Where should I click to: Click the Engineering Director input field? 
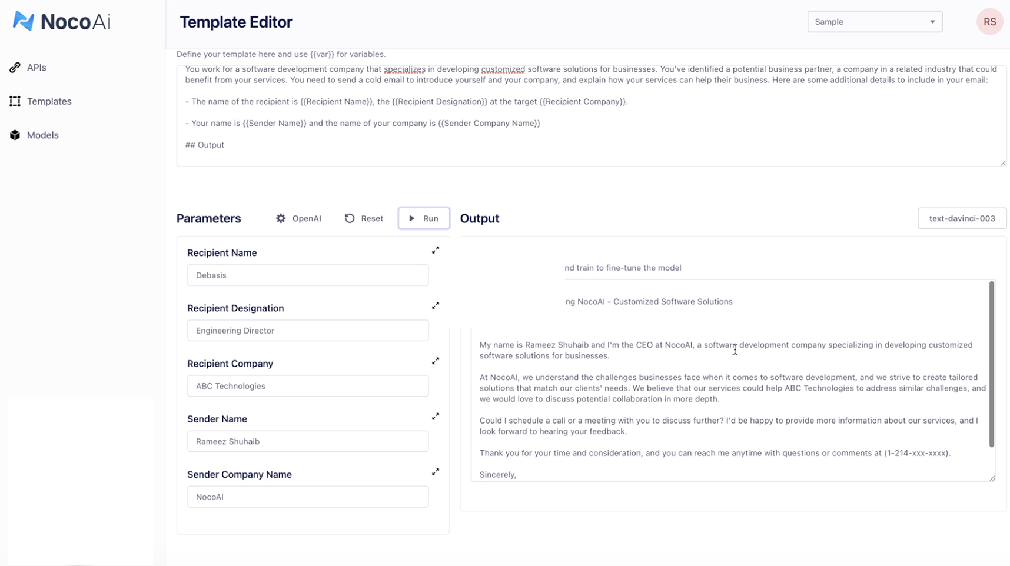pos(308,331)
